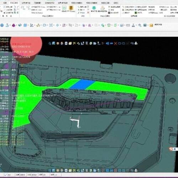Click the green gears icon in main toolbar
The width and height of the screenshot is (178, 178).
[x=103, y=25]
